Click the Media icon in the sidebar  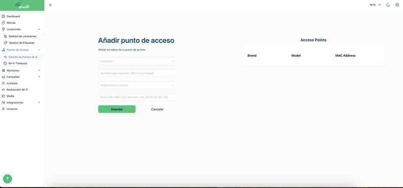pos(4,96)
